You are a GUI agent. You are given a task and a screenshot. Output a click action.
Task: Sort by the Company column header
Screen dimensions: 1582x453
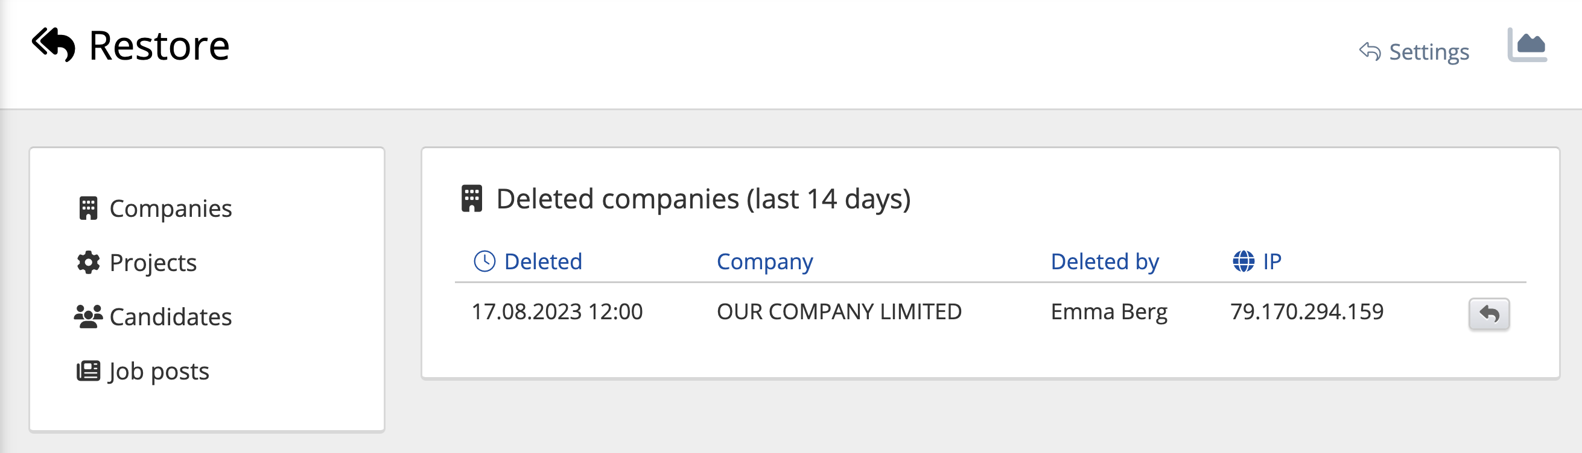[764, 261]
